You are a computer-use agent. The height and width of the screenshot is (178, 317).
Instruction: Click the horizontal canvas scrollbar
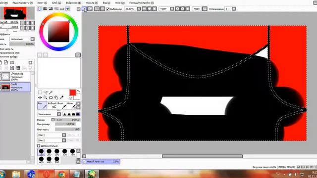202,156
